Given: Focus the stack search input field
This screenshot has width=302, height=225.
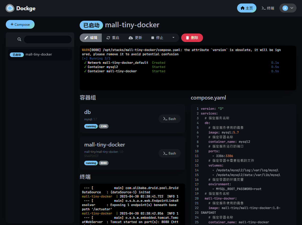Looking at the screenshot, I should [48, 39].
